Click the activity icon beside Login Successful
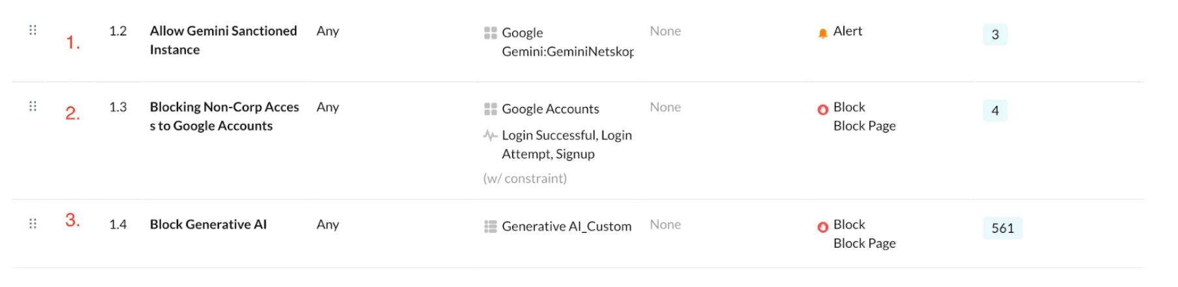Image resolution: width=1178 pixels, height=287 pixels. click(x=490, y=135)
